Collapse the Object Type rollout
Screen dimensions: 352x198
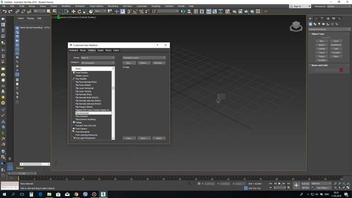pos(318,34)
